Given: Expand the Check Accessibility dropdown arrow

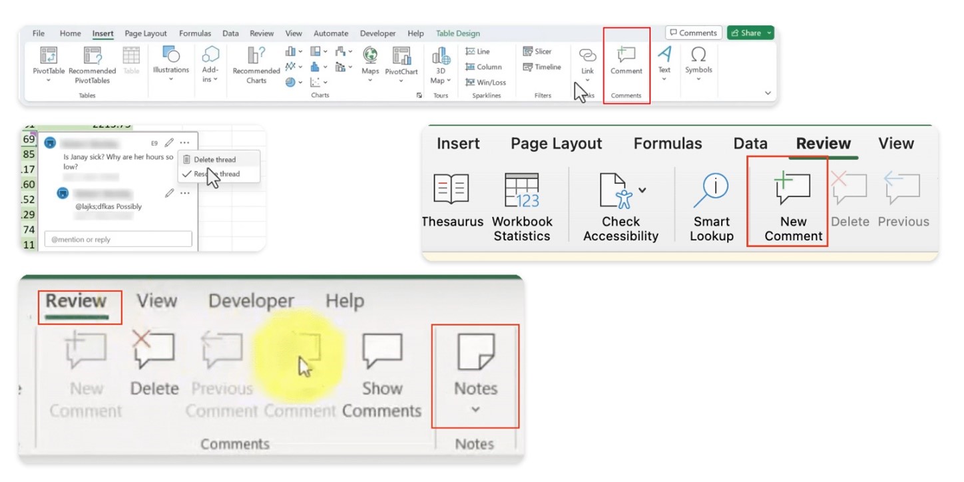Looking at the screenshot, I should point(642,190).
